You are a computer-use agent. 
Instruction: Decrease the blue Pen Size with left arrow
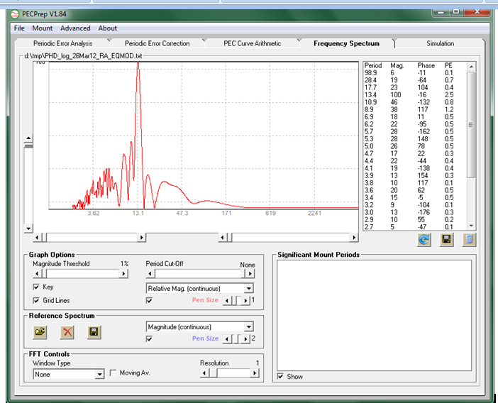[227, 339]
